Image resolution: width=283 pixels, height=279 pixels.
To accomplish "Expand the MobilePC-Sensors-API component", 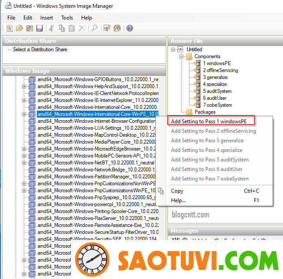I will click(24, 156).
